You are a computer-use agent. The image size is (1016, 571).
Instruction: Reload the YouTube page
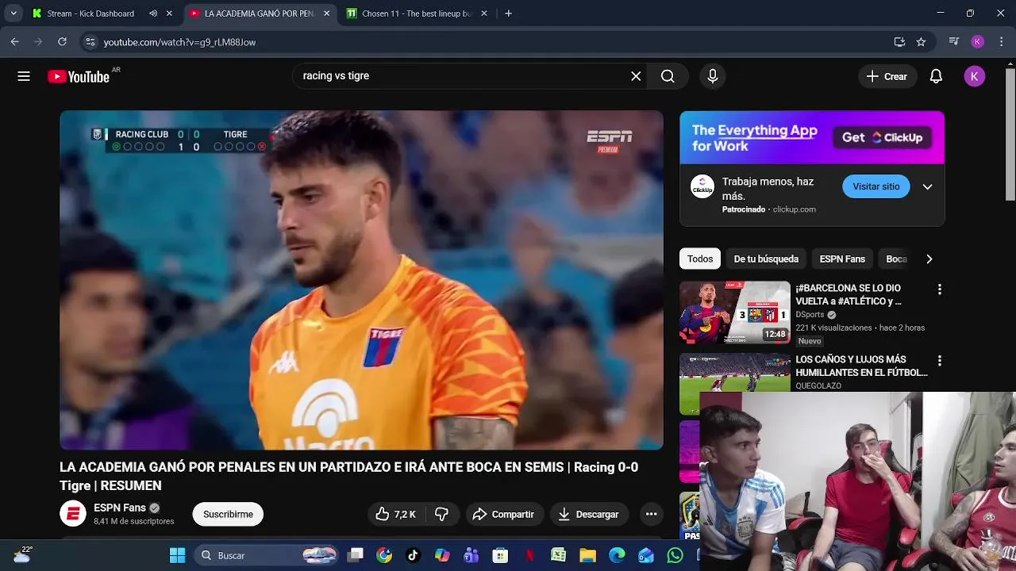(x=62, y=42)
